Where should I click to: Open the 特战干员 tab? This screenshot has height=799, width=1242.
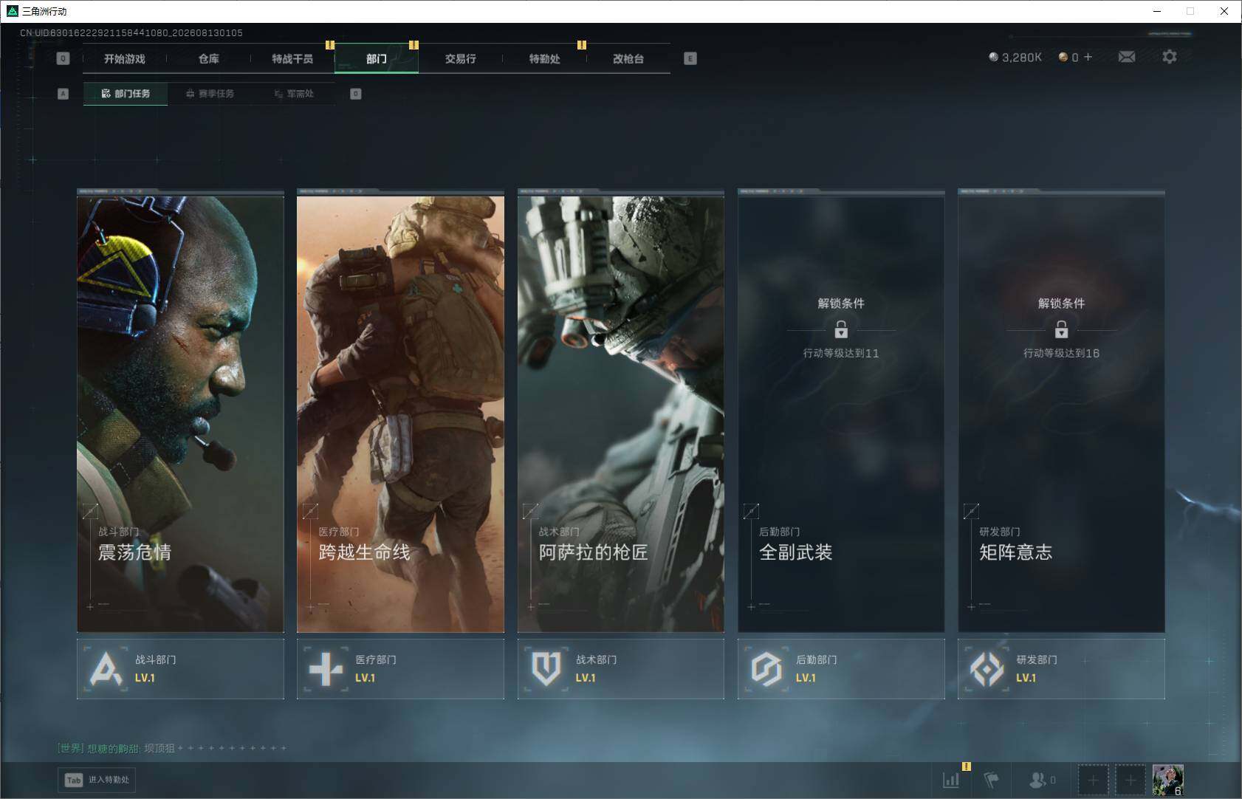tap(292, 59)
